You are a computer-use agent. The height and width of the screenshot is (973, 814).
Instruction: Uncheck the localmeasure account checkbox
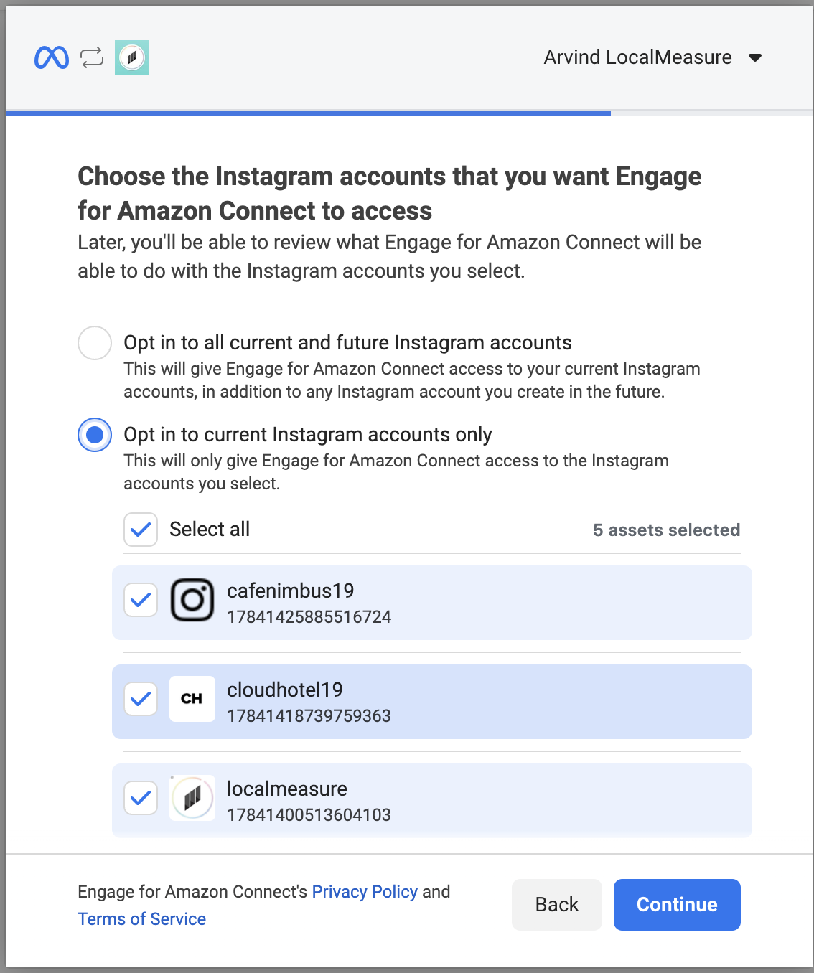click(141, 798)
